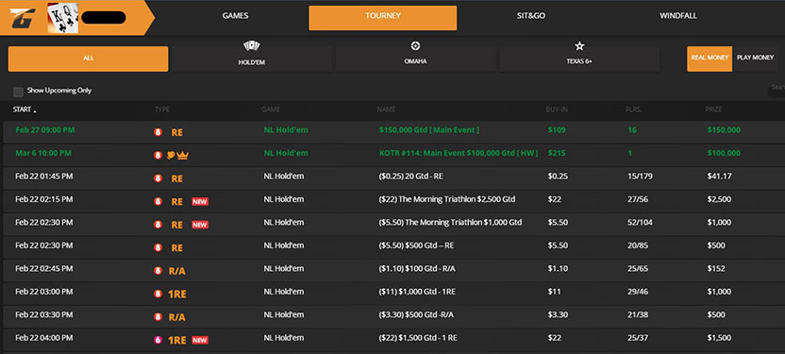Sort by BUY-IN column header
Screen dimensions: 785x354
[557, 110]
